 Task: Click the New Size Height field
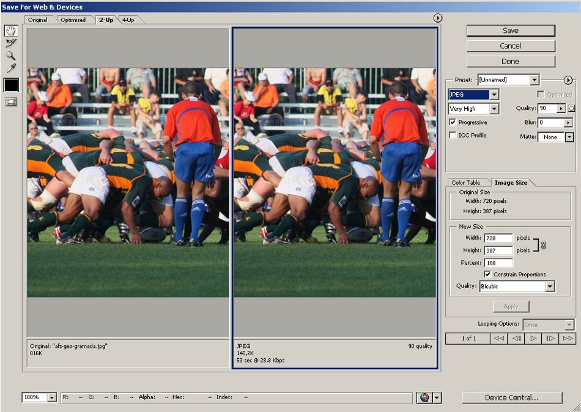click(x=498, y=251)
